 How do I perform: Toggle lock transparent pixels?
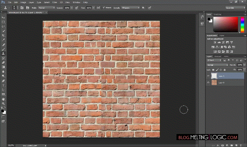(213, 70)
